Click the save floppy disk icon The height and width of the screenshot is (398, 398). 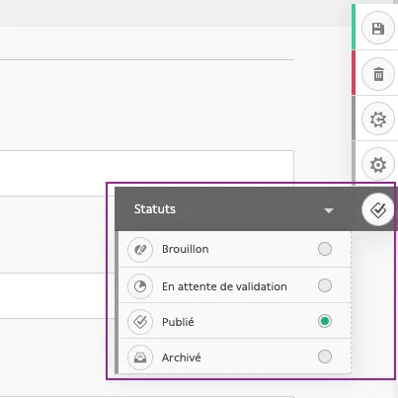pyautogui.click(x=378, y=28)
